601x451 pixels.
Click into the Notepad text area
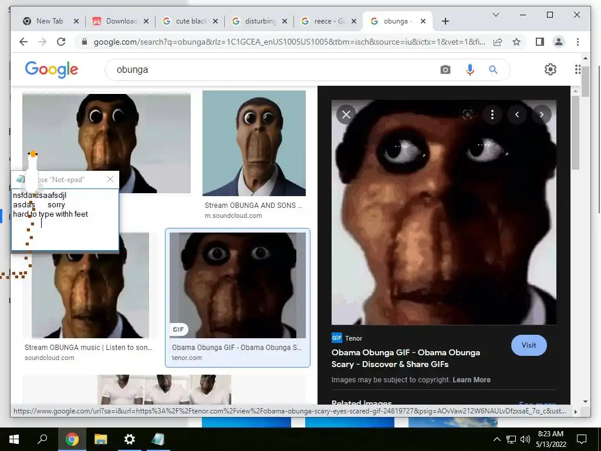click(x=65, y=220)
